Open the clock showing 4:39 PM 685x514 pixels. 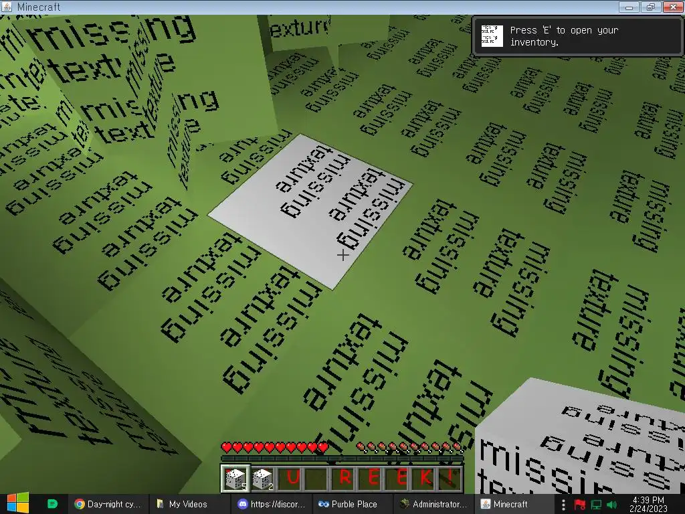(x=648, y=505)
